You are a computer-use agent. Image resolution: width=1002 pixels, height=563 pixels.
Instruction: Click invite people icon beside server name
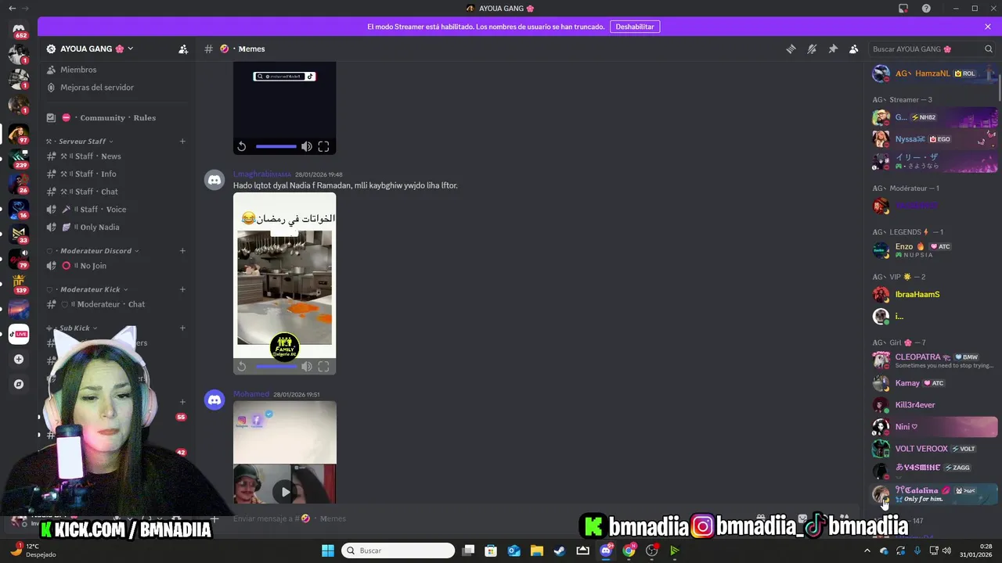pyautogui.click(x=183, y=48)
